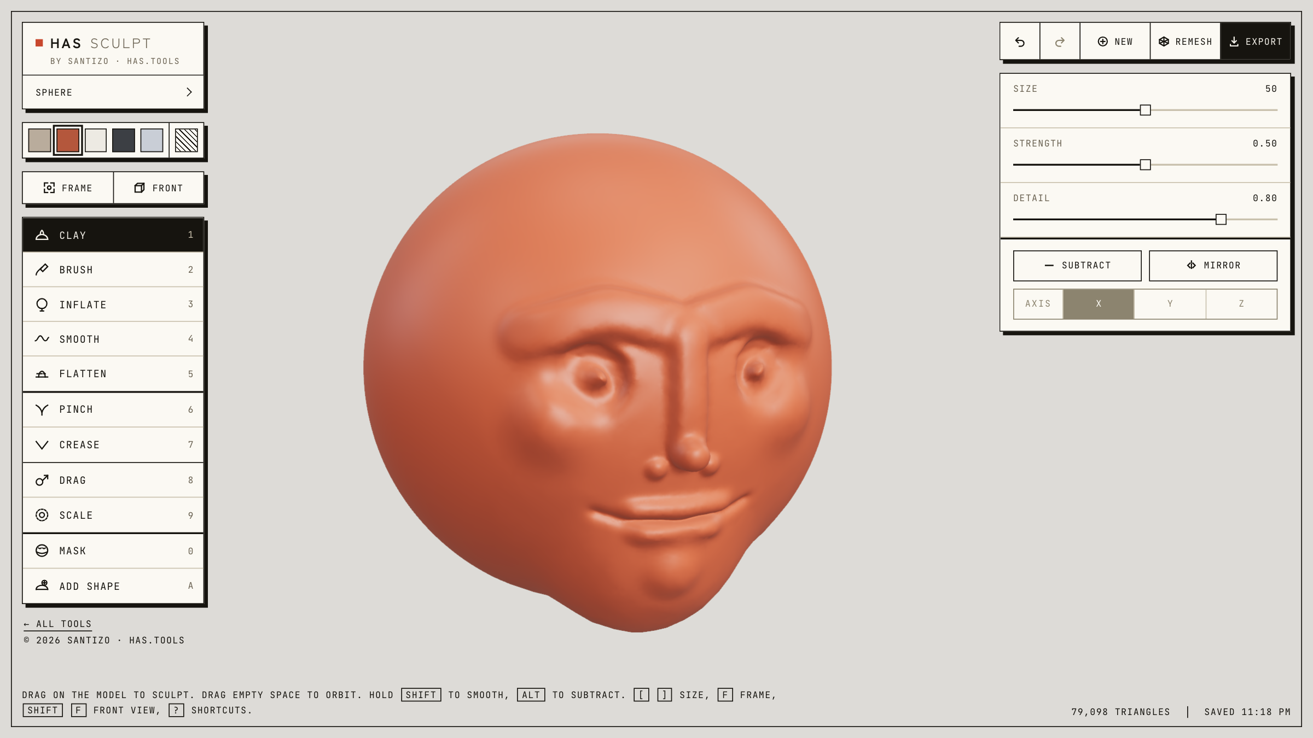Open the Add Shape tool
The width and height of the screenshot is (1313, 738).
pyautogui.click(x=113, y=586)
